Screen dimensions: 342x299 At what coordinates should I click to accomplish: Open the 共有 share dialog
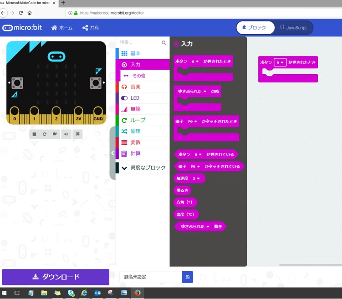(91, 28)
